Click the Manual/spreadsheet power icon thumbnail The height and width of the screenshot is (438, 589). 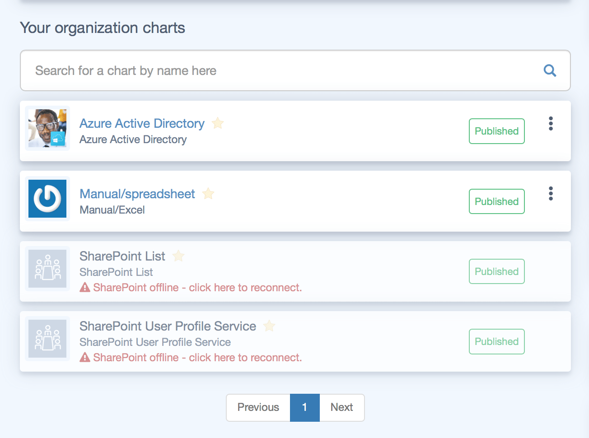[x=47, y=199]
